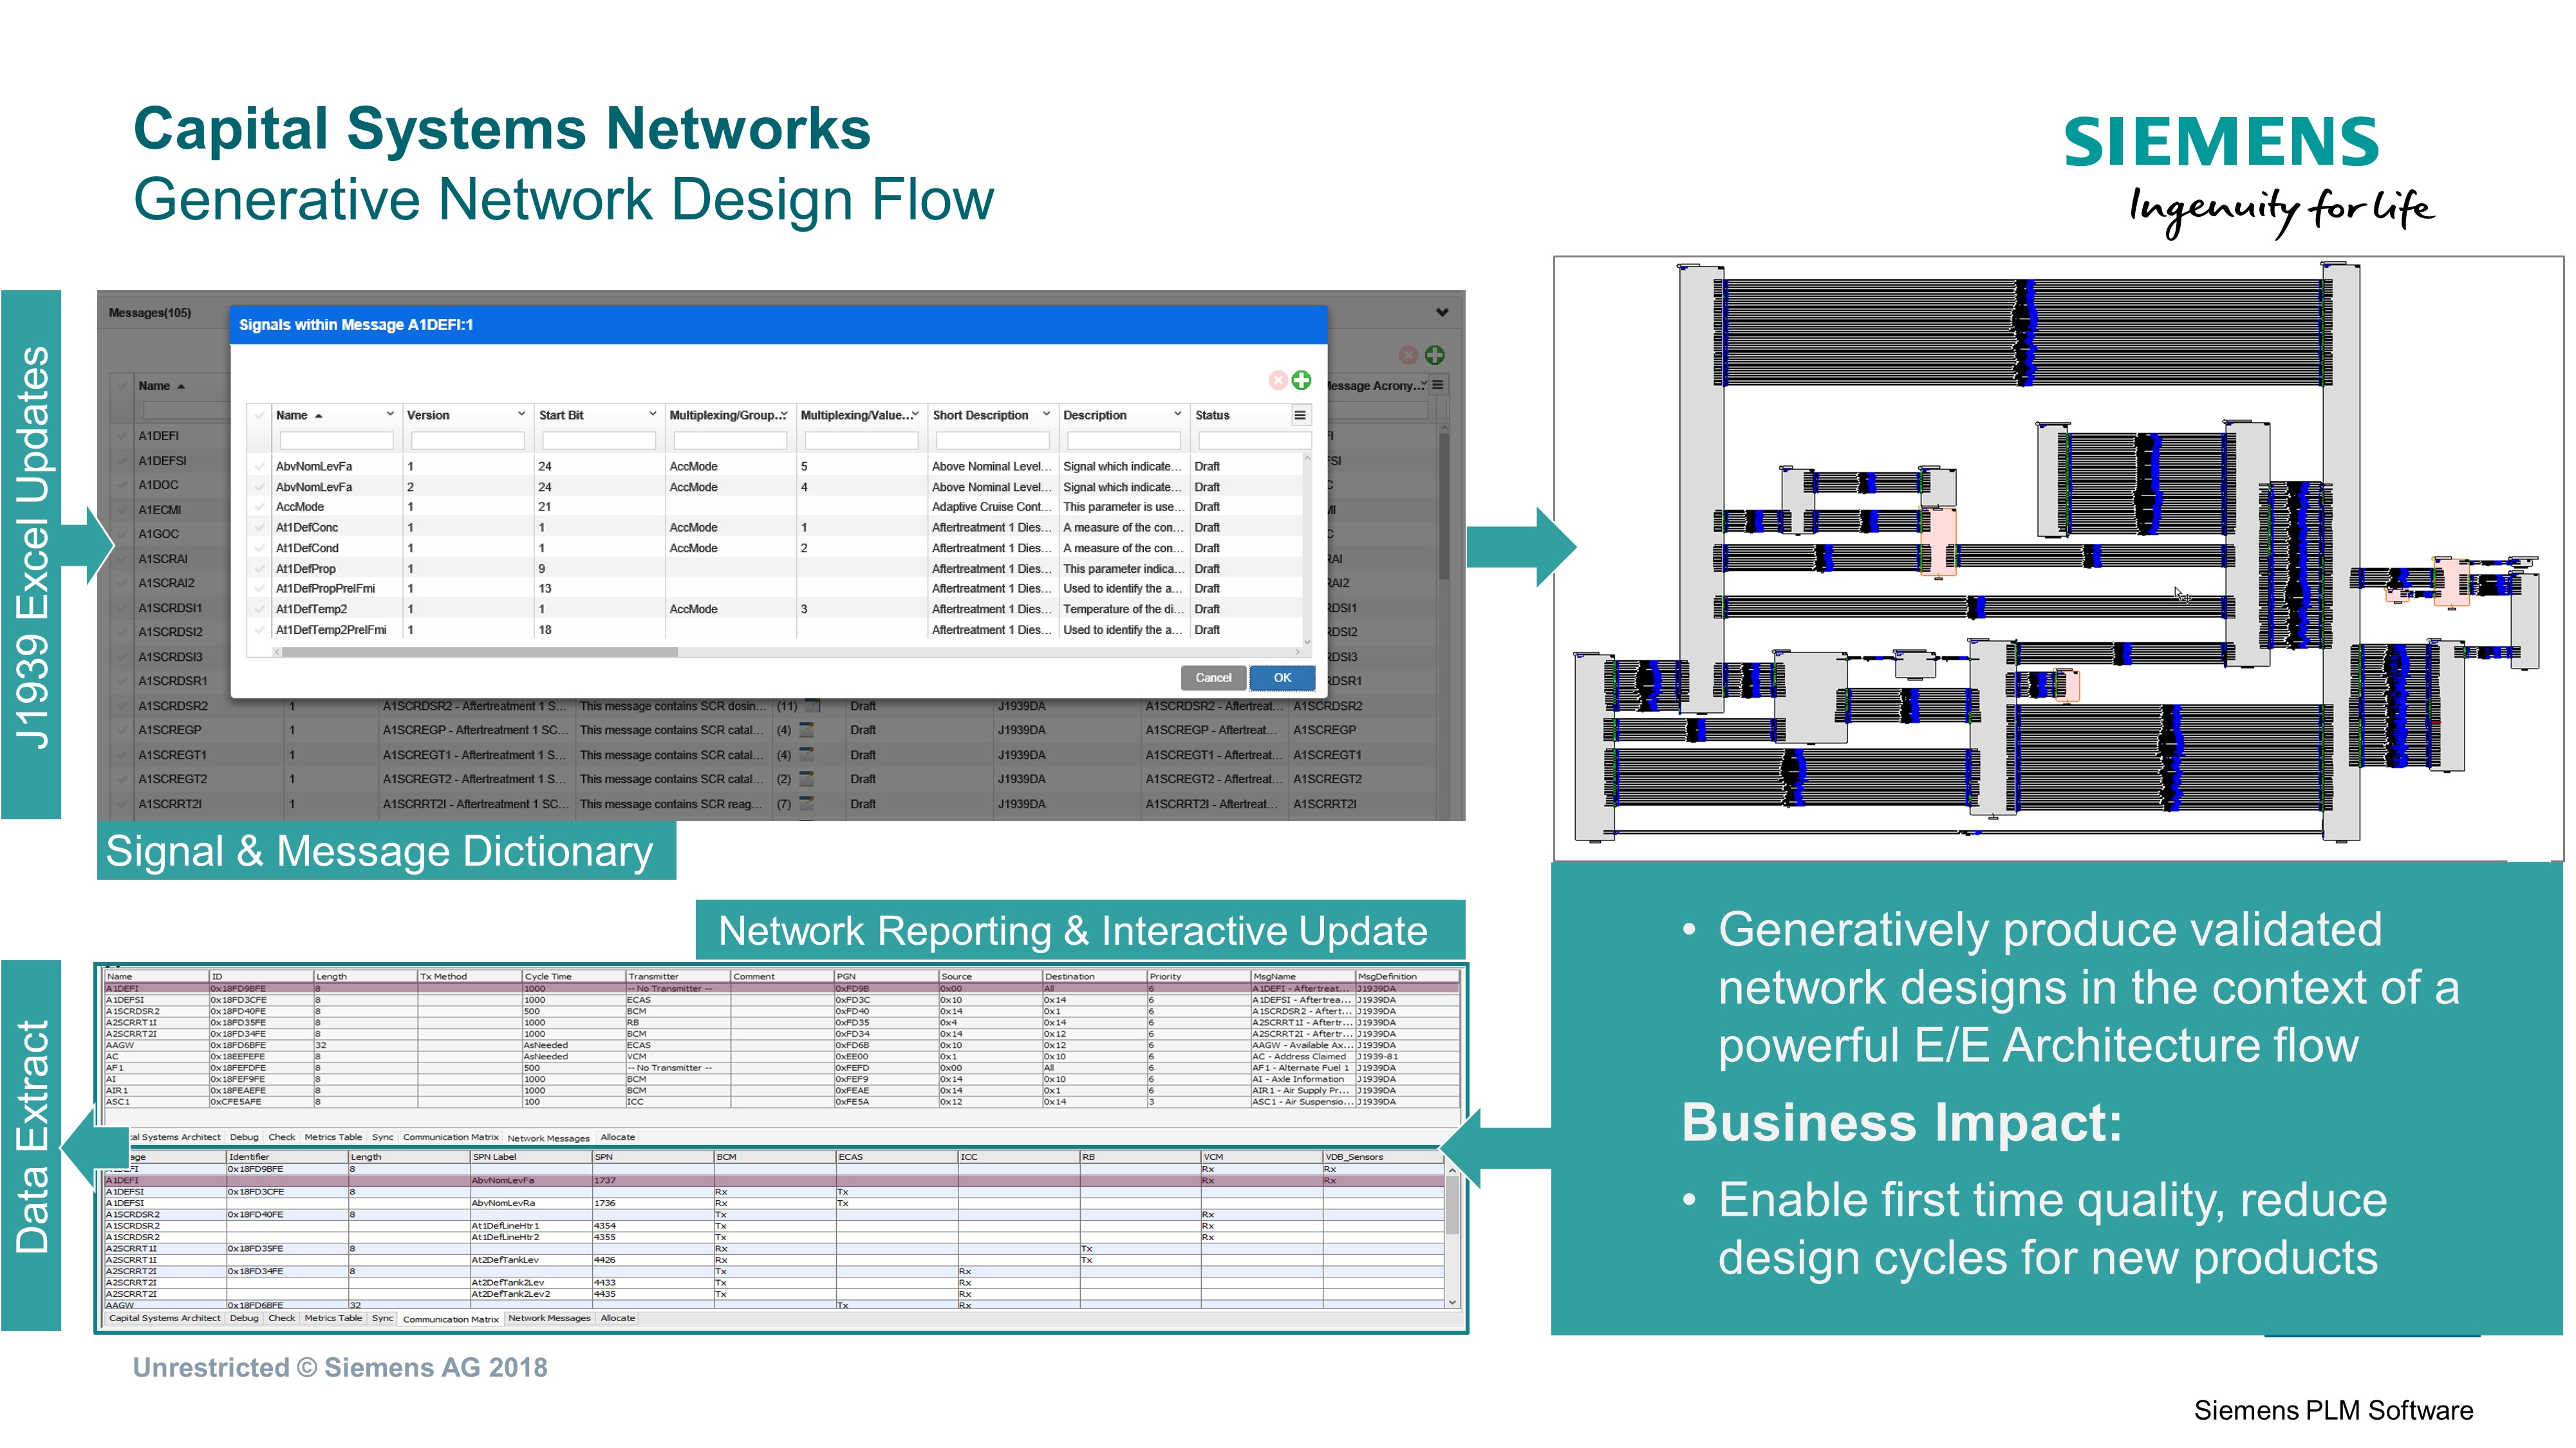The width and height of the screenshot is (2576, 1448).
Task: Check the AbvNomLevFa version 2 row checkbox
Action: pos(259,487)
